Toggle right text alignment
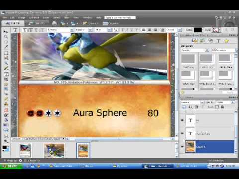Image resolution: width=239 pixels, height=179 pixels. [x=155, y=30]
